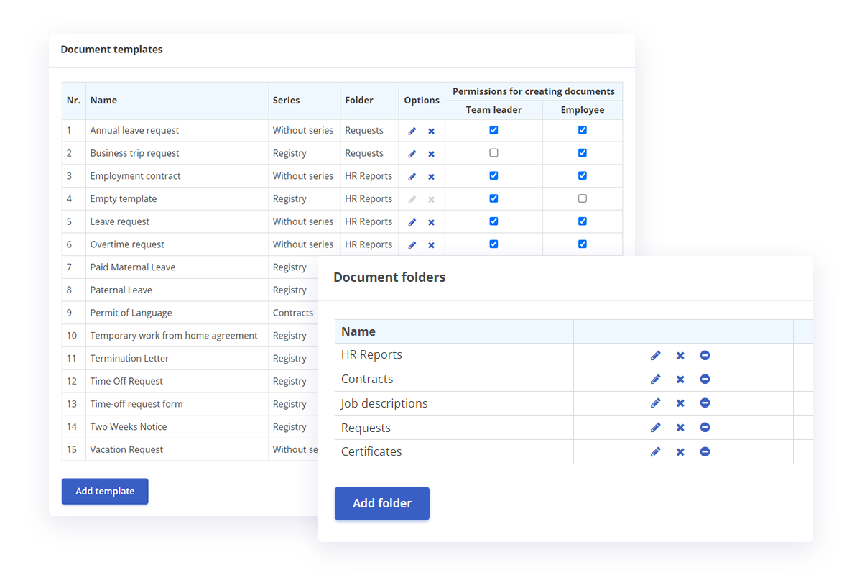Viewport: 862px width, 575px height.
Task: Uncheck Employee for Employment contract
Action: (583, 175)
